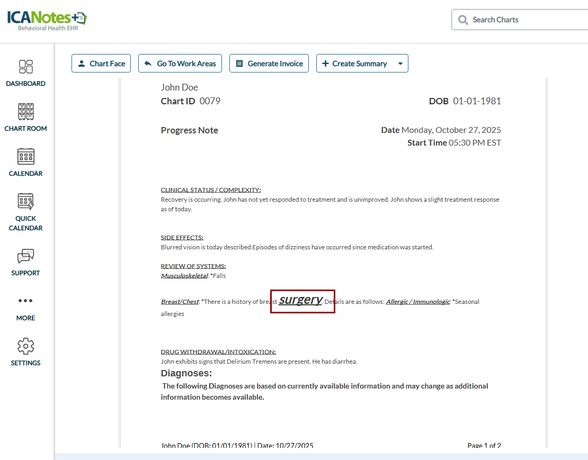Viewport: 588px width, 460px height.
Task: Click the search magnifier icon
Action: coord(463,20)
